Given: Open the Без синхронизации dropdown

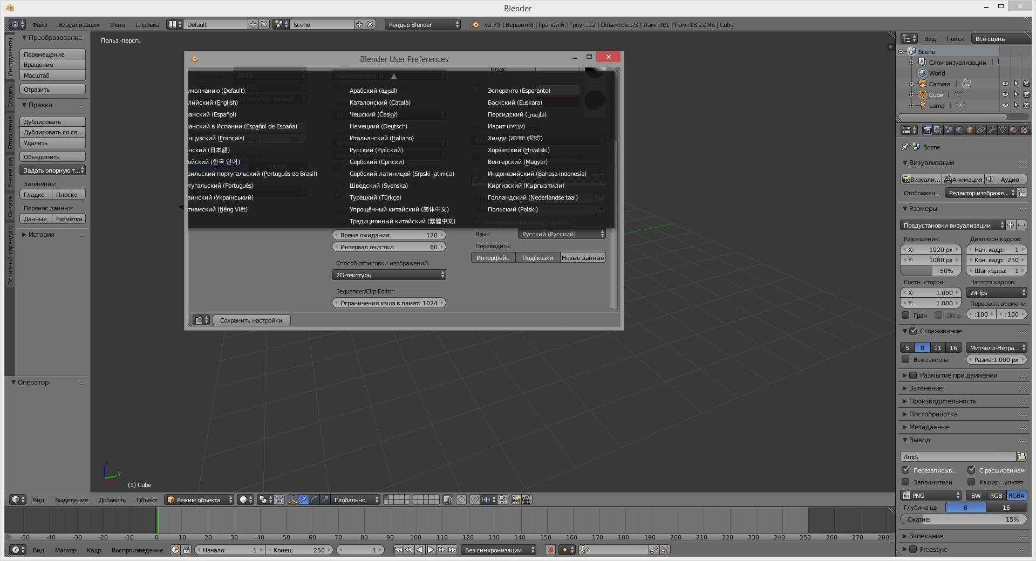Looking at the screenshot, I should click(498, 550).
